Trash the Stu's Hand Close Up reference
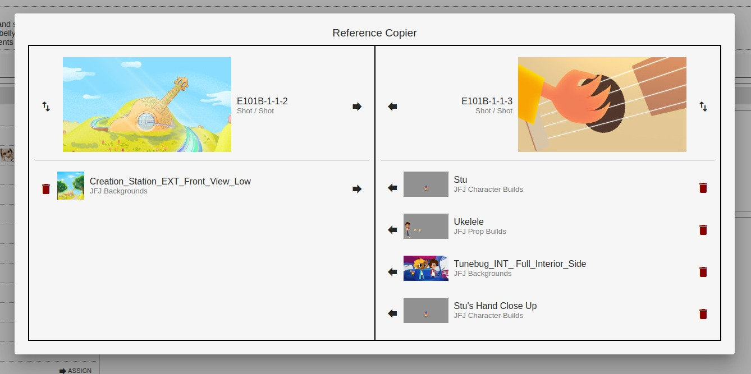Screen dimensions: 751x374 tap(703, 314)
